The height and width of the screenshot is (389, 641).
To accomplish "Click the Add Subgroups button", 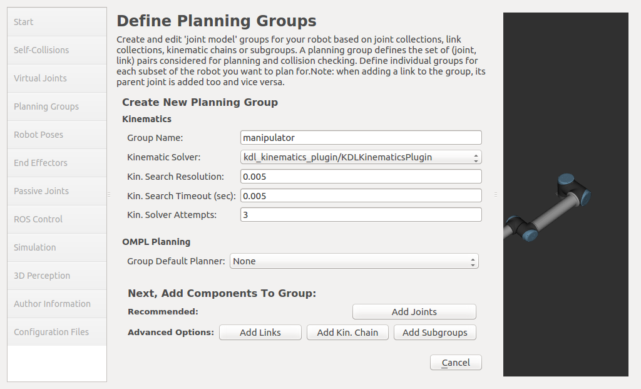I will pyautogui.click(x=435, y=333).
